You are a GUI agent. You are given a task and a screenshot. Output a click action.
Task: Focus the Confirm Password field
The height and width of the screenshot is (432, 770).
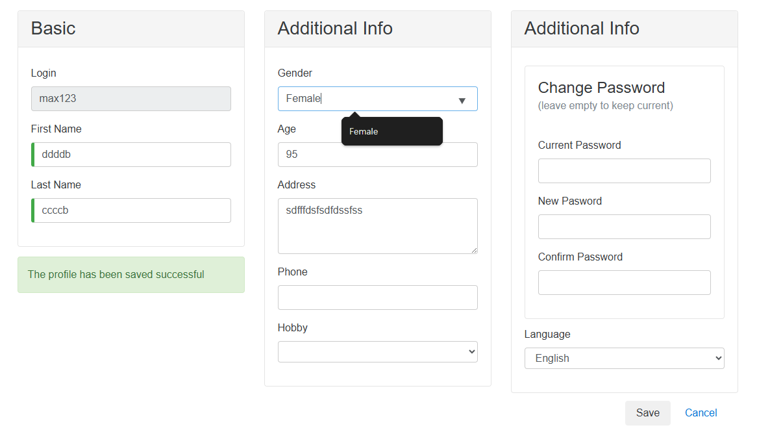pyautogui.click(x=624, y=283)
